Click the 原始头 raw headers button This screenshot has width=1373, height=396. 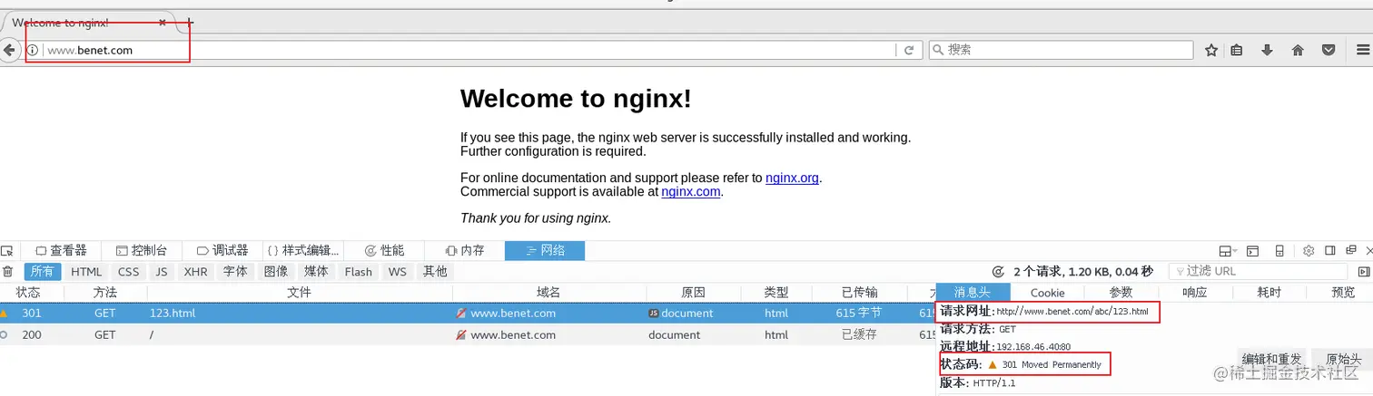1344,359
